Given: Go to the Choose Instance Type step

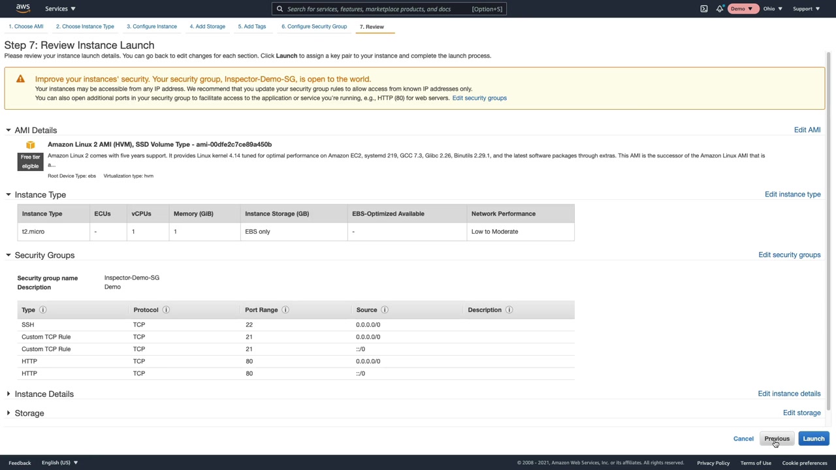Looking at the screenshot, I should coord(85,27).
